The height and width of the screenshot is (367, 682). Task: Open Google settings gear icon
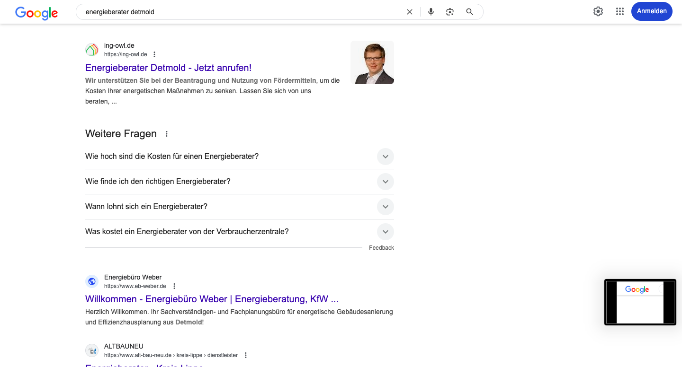(x=598, y=11)
